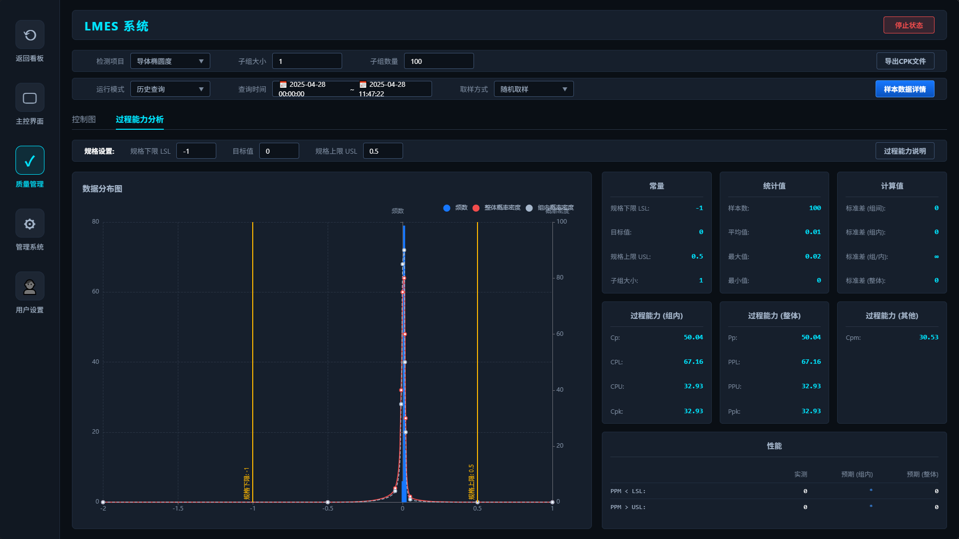
Task: Click the 规格下限 LSL input field
Action: pyautogui.click(x=196, y=151)
